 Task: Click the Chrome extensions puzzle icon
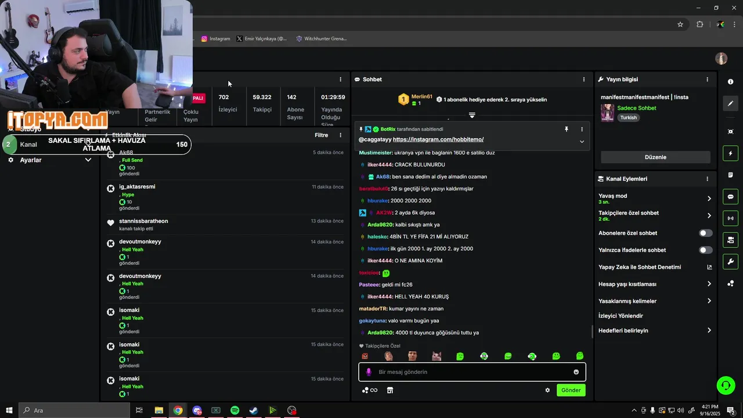699,24
